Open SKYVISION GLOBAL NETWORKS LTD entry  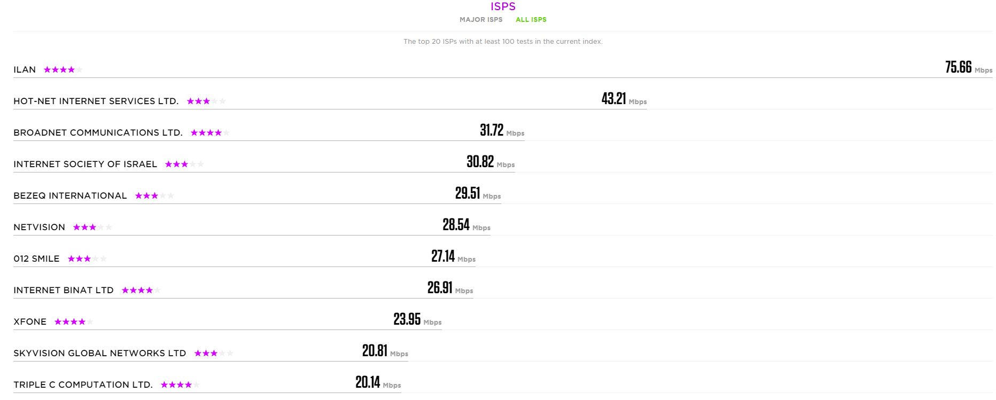click(x=100, y=354)
